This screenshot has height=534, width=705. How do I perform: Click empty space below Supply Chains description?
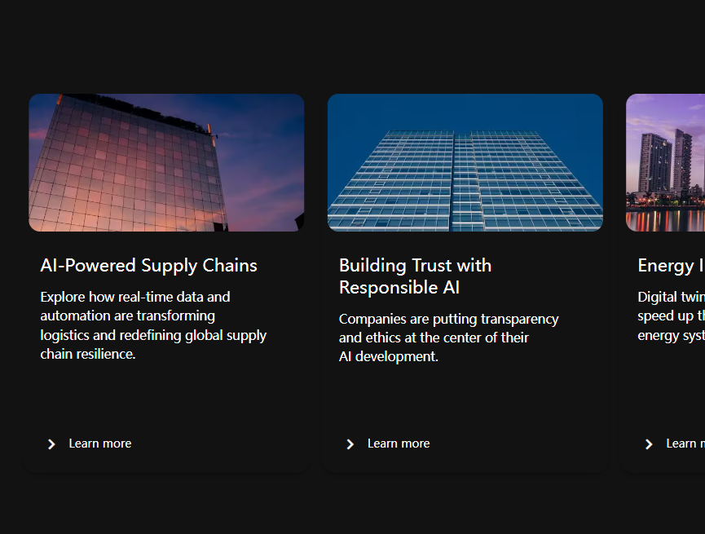coord(166,398)
